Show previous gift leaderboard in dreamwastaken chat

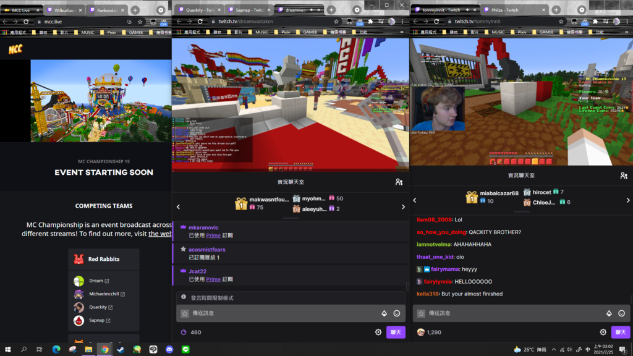click(x=179, y=206)
